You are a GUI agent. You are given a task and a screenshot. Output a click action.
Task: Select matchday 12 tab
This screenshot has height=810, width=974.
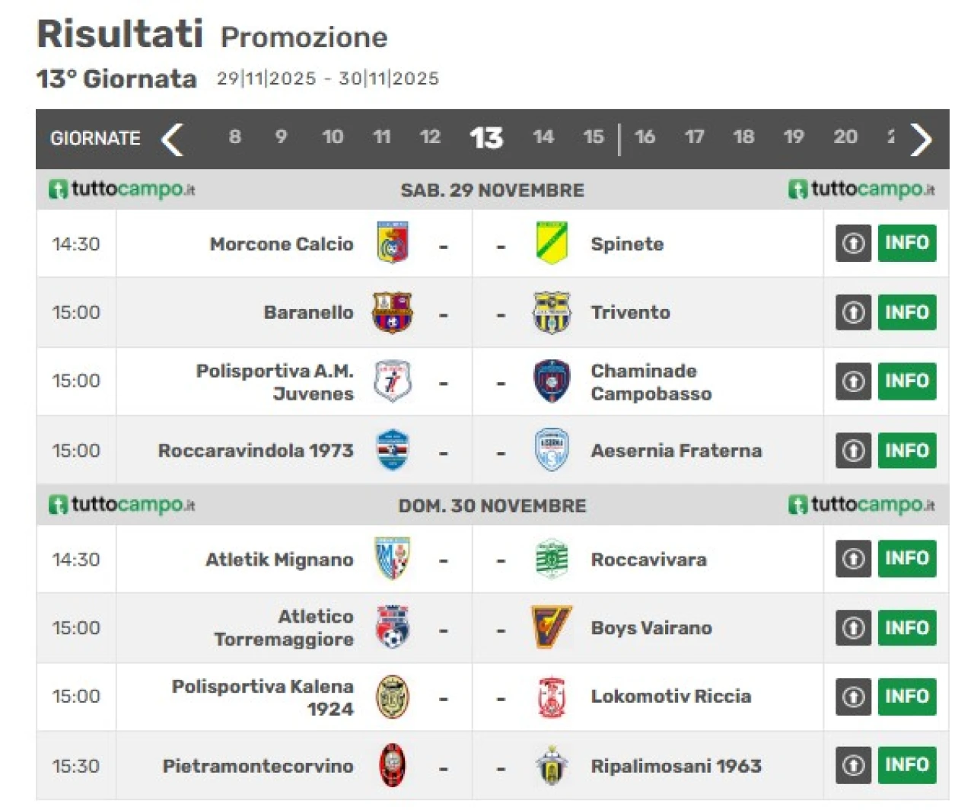430,137
